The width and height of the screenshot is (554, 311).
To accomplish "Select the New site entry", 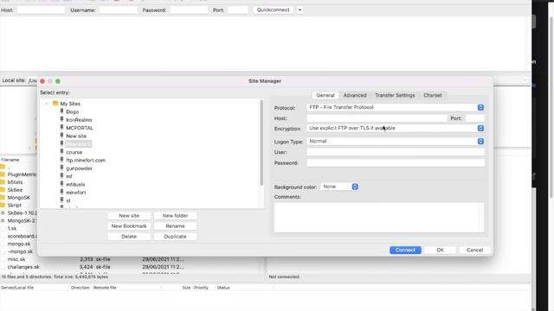I will point(76,136).
